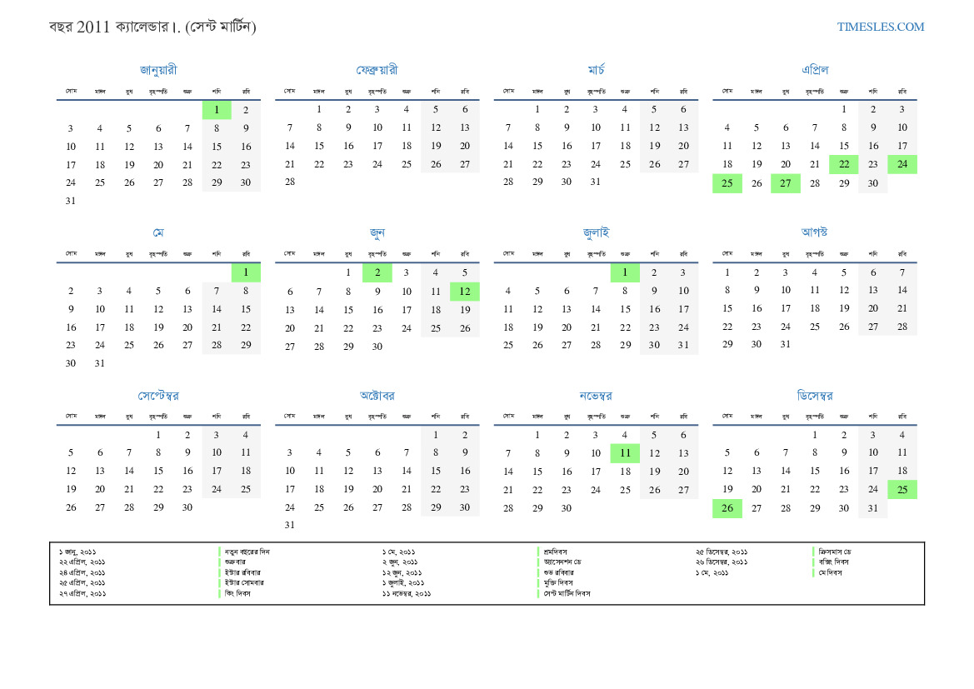Click the 'নতুন বছরের দিন' legend entry
The image size is (974, 689).
coord(247,552)
